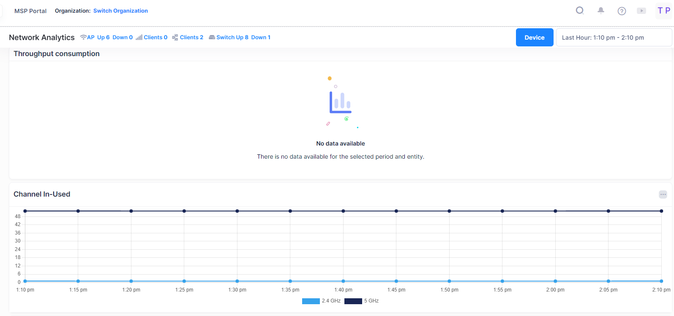The image size is (674, 316).
Task: Click the wired clients network icon
Action: tap(175, 37)
